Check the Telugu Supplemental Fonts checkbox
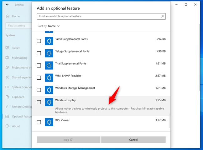The height and width of the screenshot is (150, 203). tap(39, 53)
